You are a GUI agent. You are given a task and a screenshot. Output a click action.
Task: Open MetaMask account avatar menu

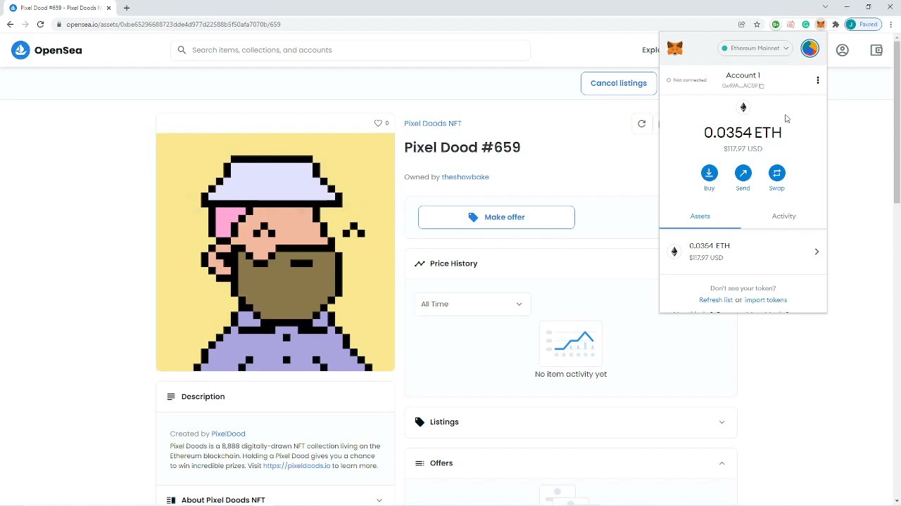click(x=809, y=48)
